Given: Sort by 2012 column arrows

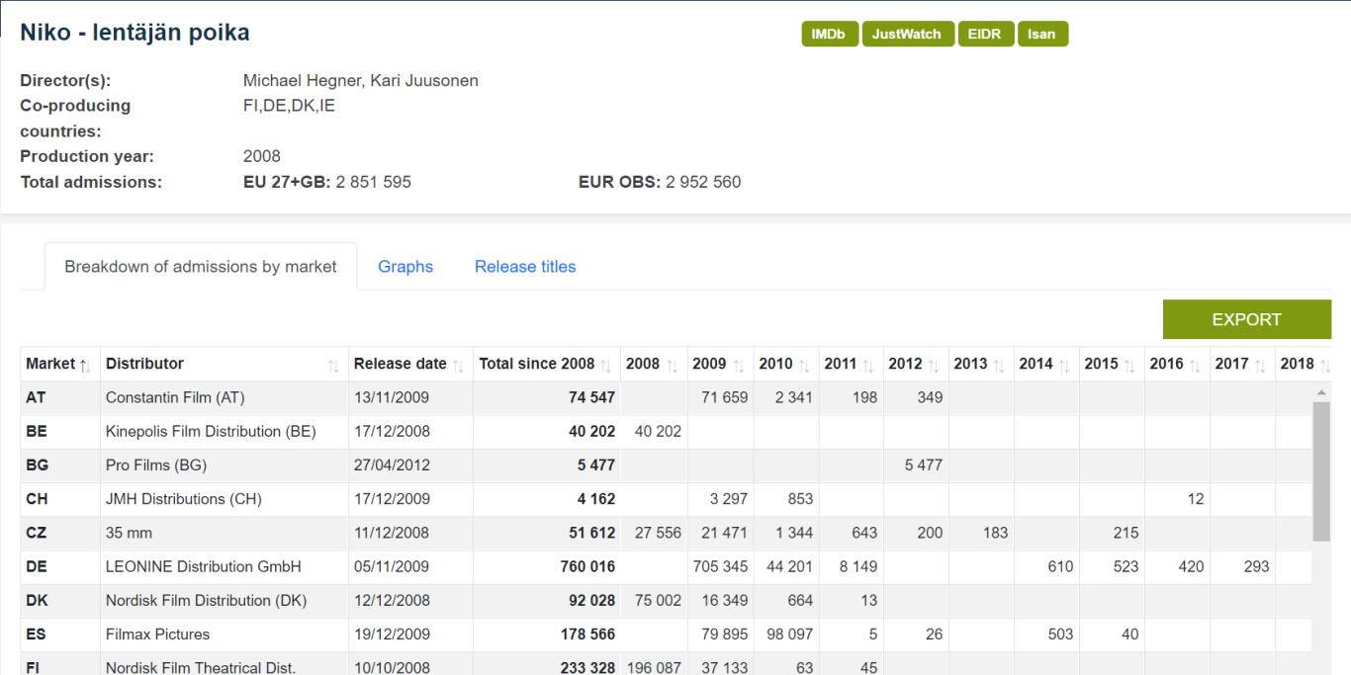Looking at the screenshot, I should [935, 366].
